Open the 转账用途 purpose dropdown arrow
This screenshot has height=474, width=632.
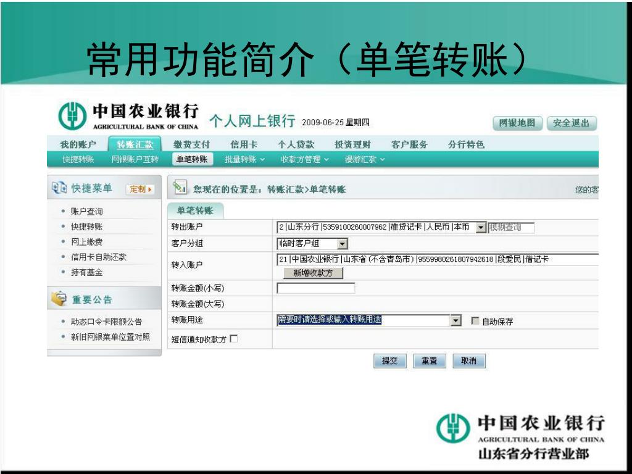pos(455,320)
